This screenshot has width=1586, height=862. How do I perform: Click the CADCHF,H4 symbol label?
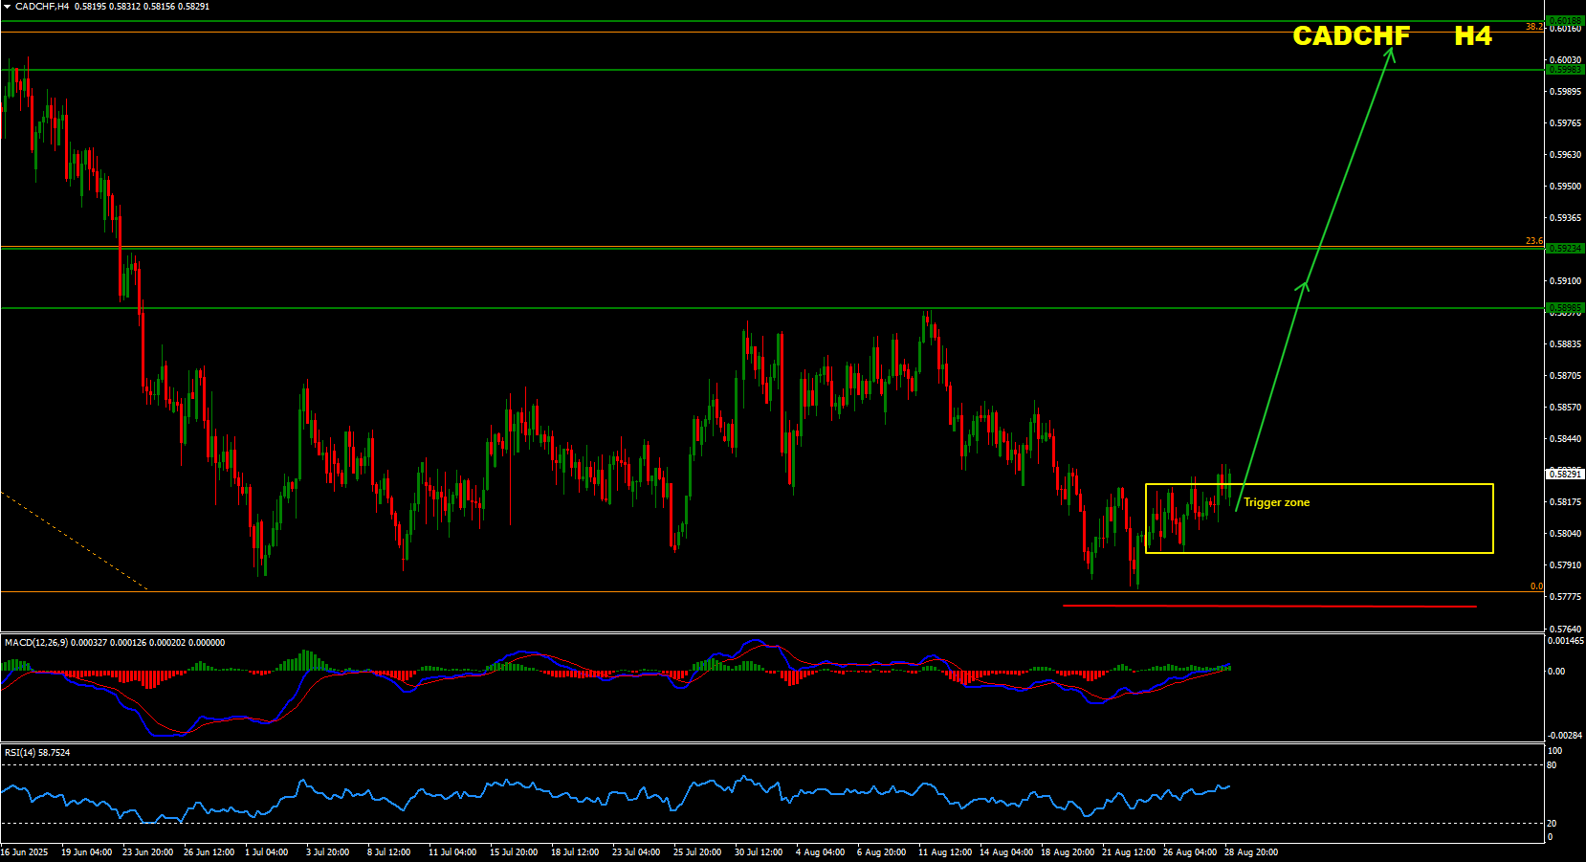(42, 7)
